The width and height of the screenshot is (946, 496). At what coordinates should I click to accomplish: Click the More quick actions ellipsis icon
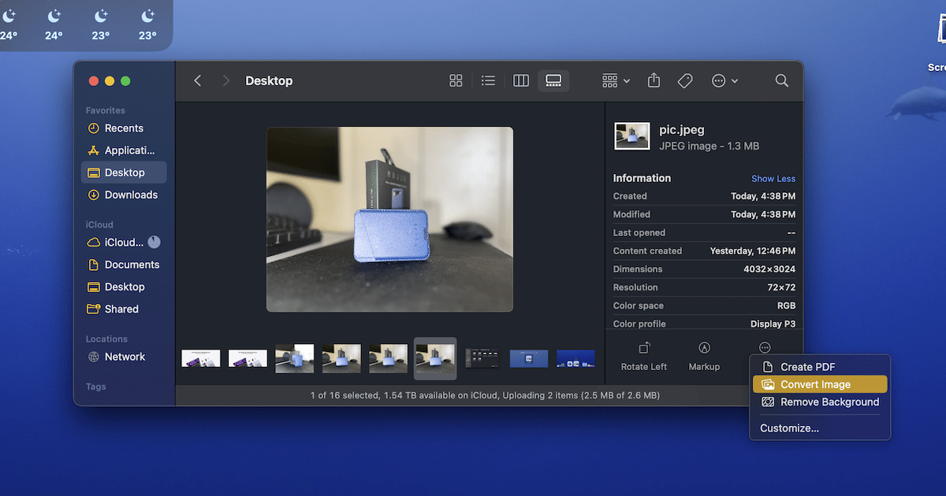coord(764,348)
